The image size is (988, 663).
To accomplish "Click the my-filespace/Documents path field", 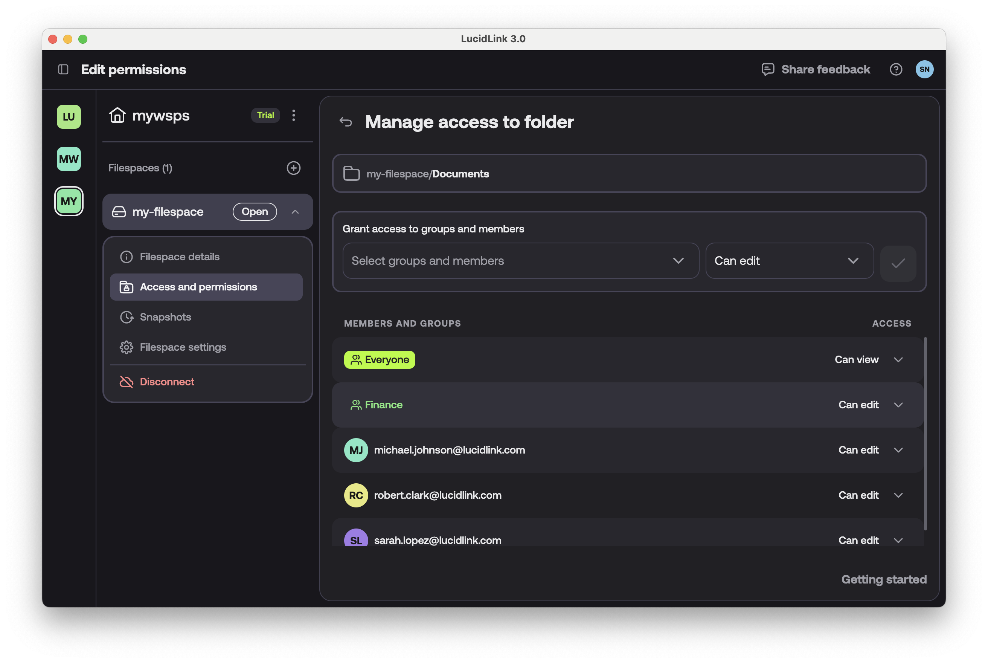I will pos(629,174).
